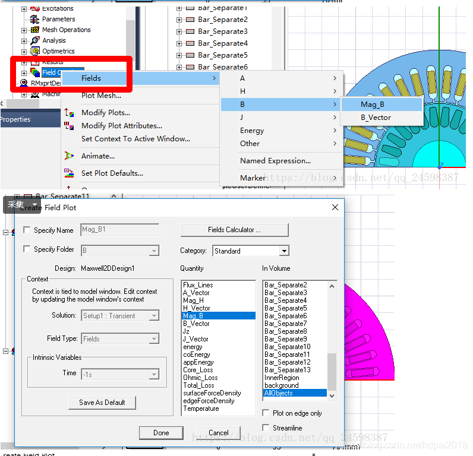Enable the Specify Folder checkbox
Image resolution: width=473 pixels, height=456 pixels.
(27, 249)
